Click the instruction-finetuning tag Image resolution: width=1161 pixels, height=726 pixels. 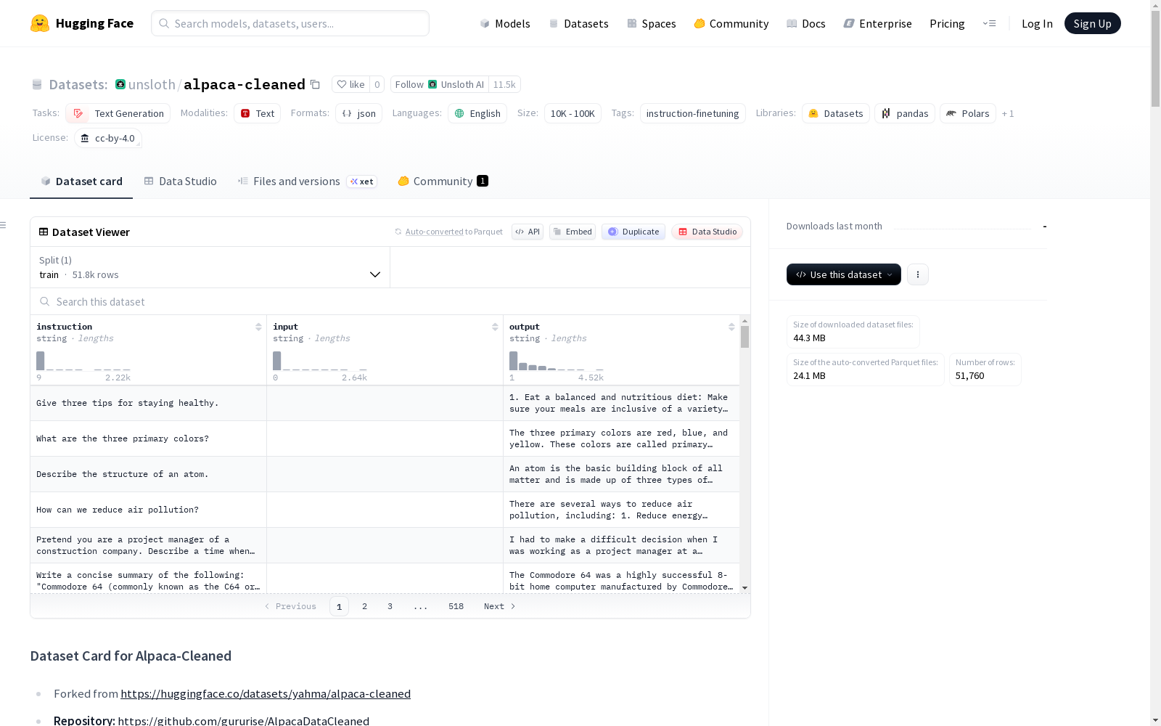click(692, 113)
